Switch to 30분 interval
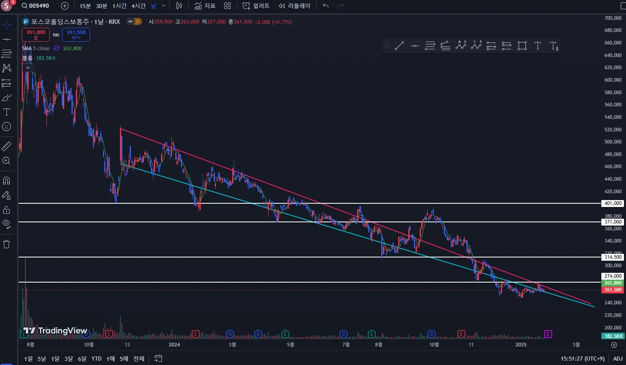Viewport: 626px width, 365px height. point(101,6)
